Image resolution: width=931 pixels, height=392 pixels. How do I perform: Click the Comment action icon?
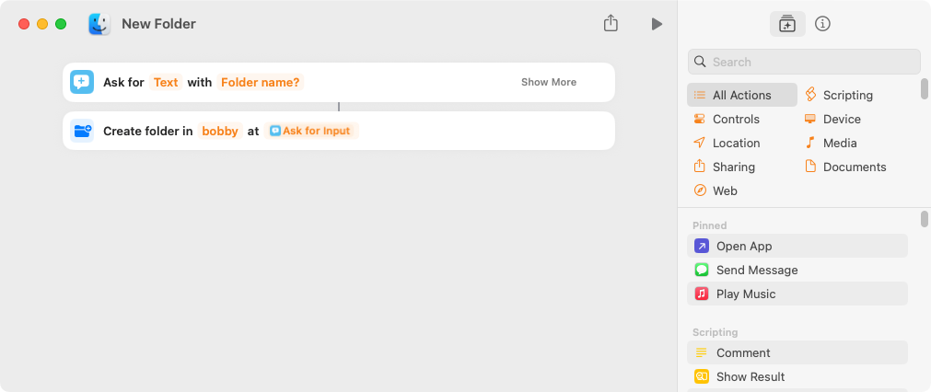coord(702,352)
